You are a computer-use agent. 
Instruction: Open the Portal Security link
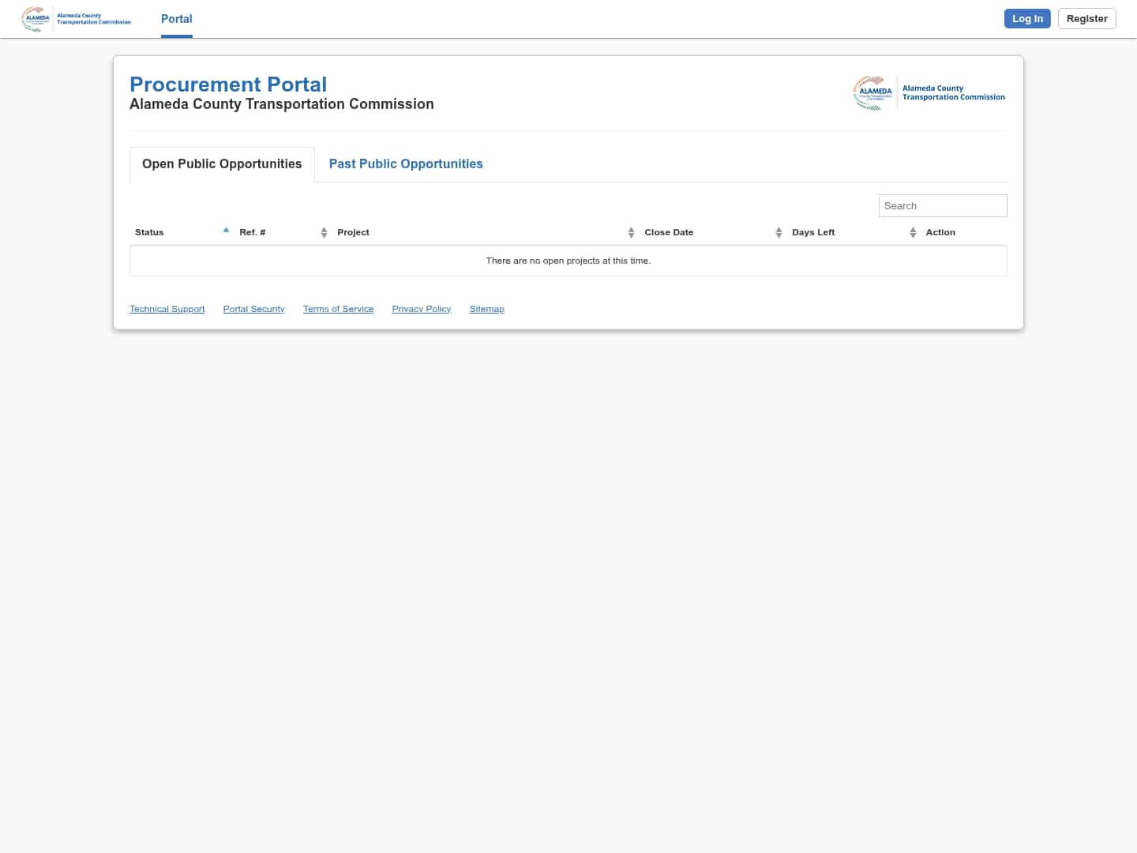tap(254, 309)
